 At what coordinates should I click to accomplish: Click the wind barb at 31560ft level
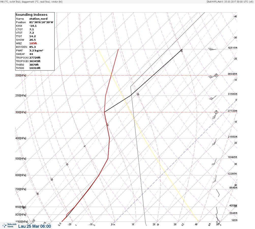click(213, 98)
